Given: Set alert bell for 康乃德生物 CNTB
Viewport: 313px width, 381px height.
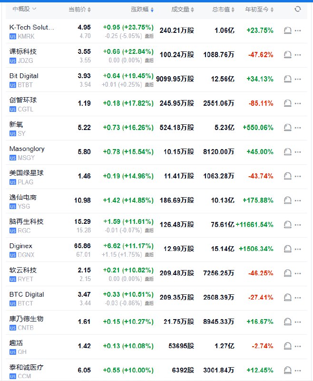Looking at the screenshot, I should click(x=287, y=322).
